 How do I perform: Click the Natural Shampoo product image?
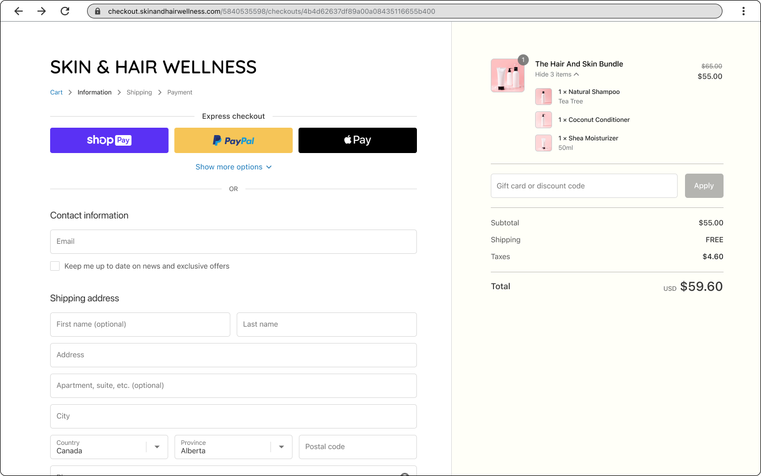[x=544, y=97]
